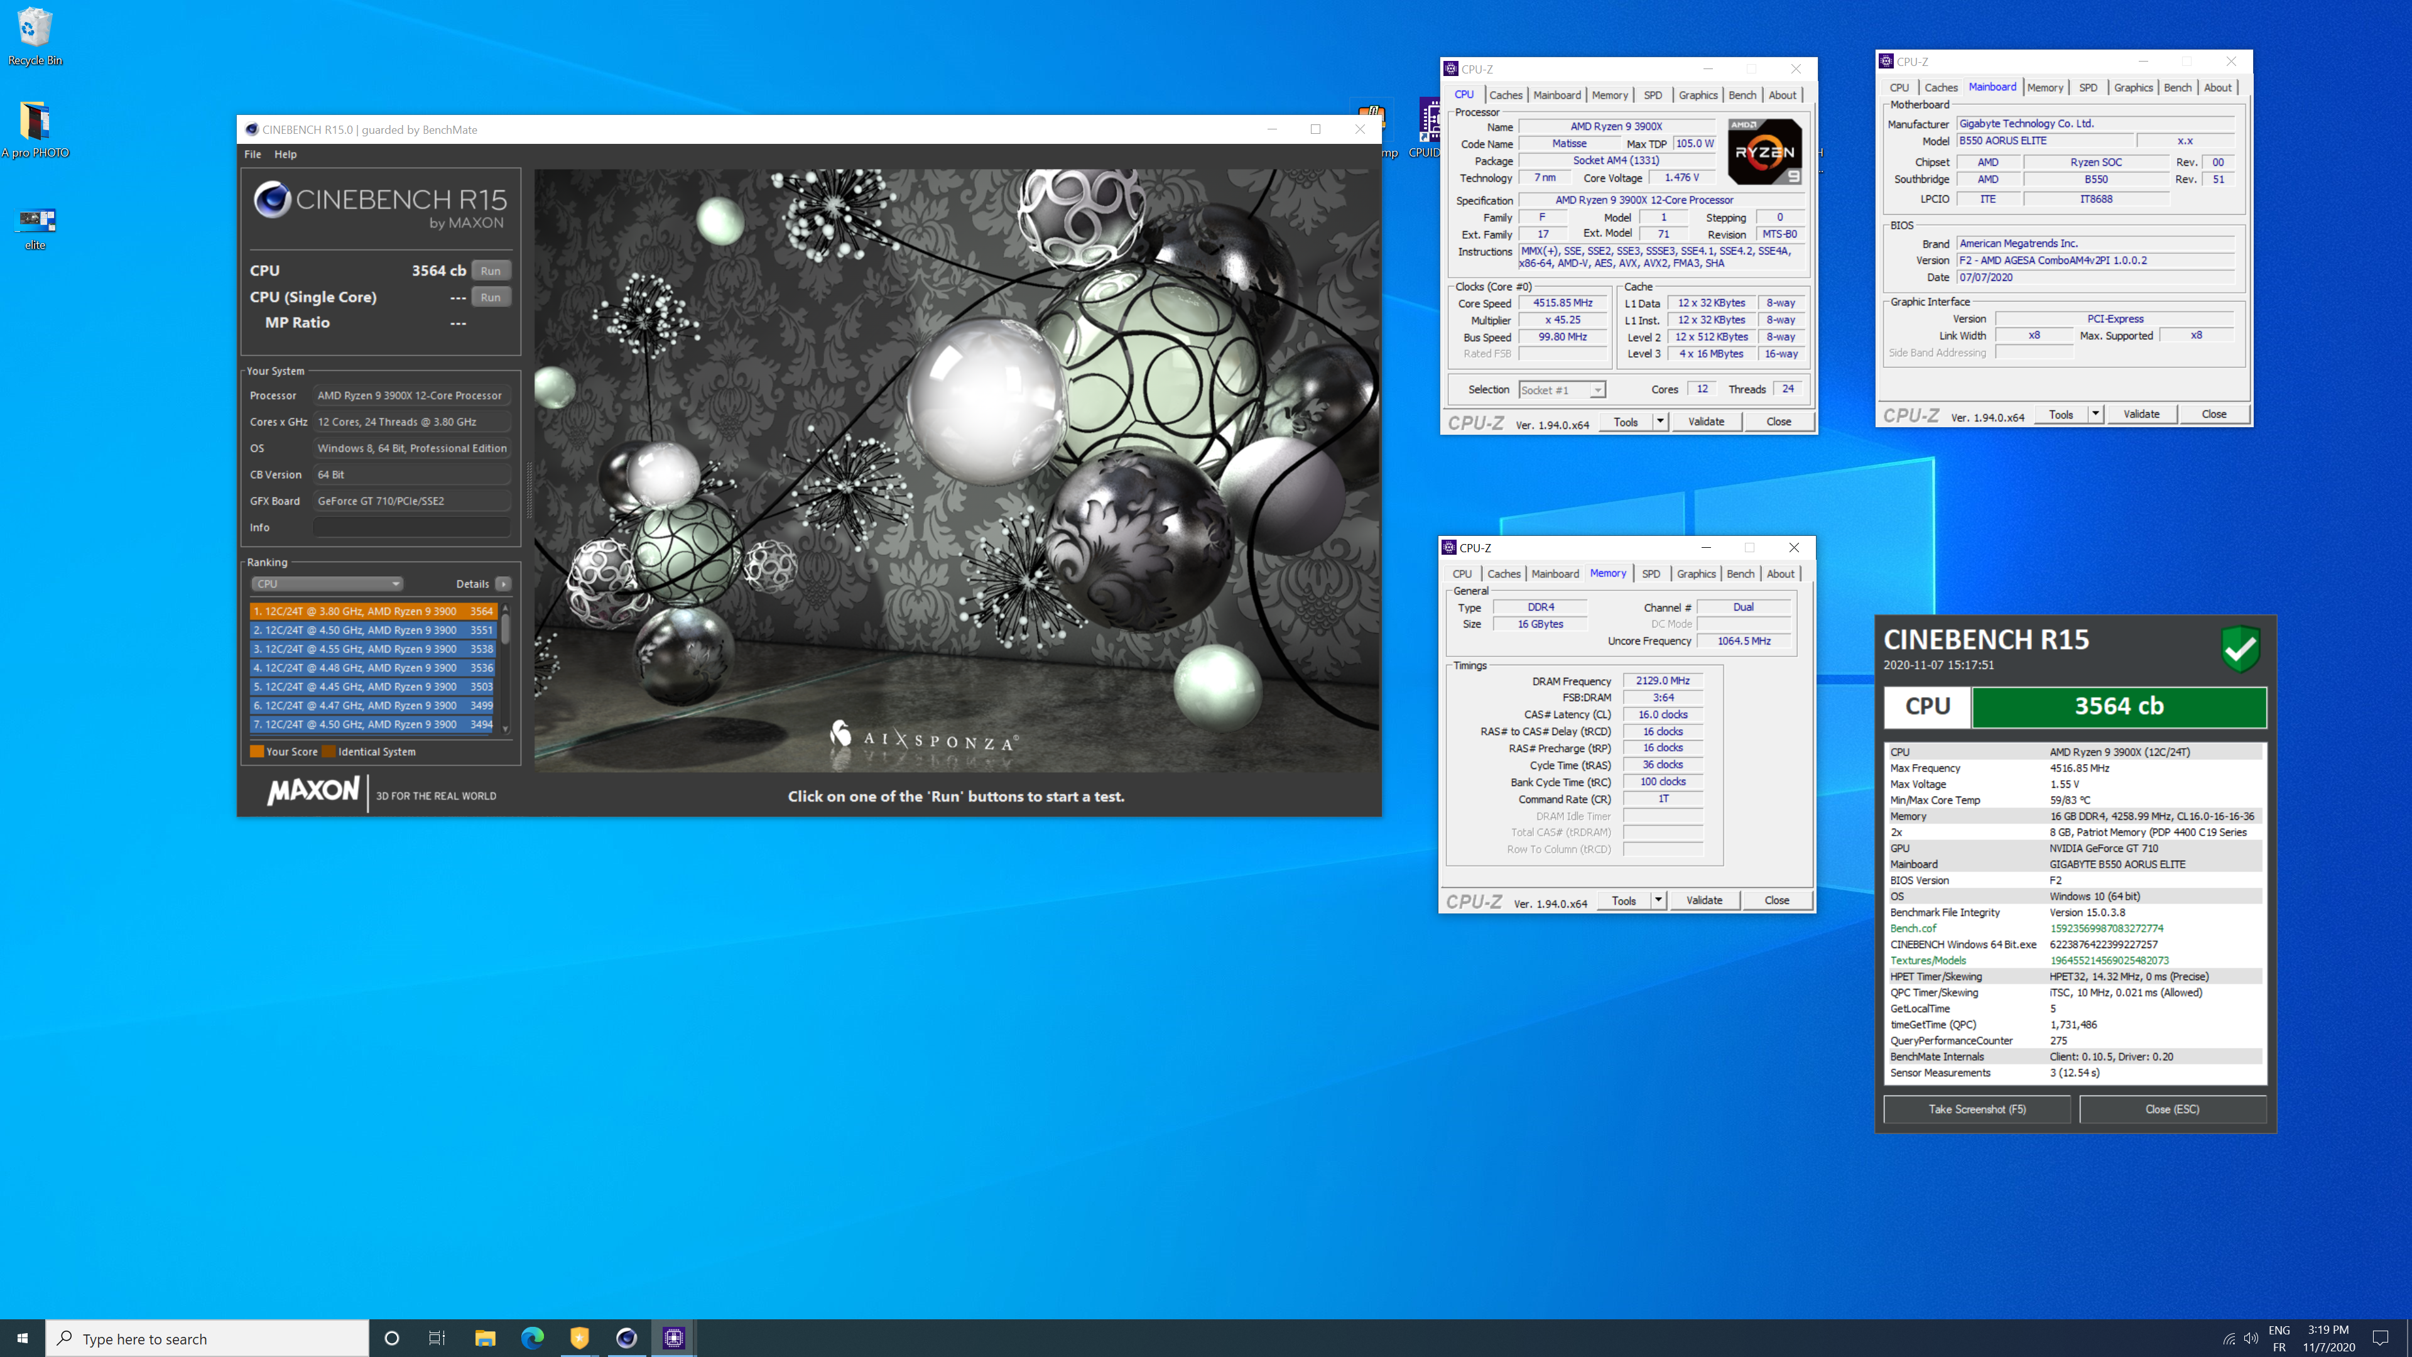Viewport: 2412px width, 1357px height.
Task: Open the File menu in Cinebench
Action: [253, 155]
